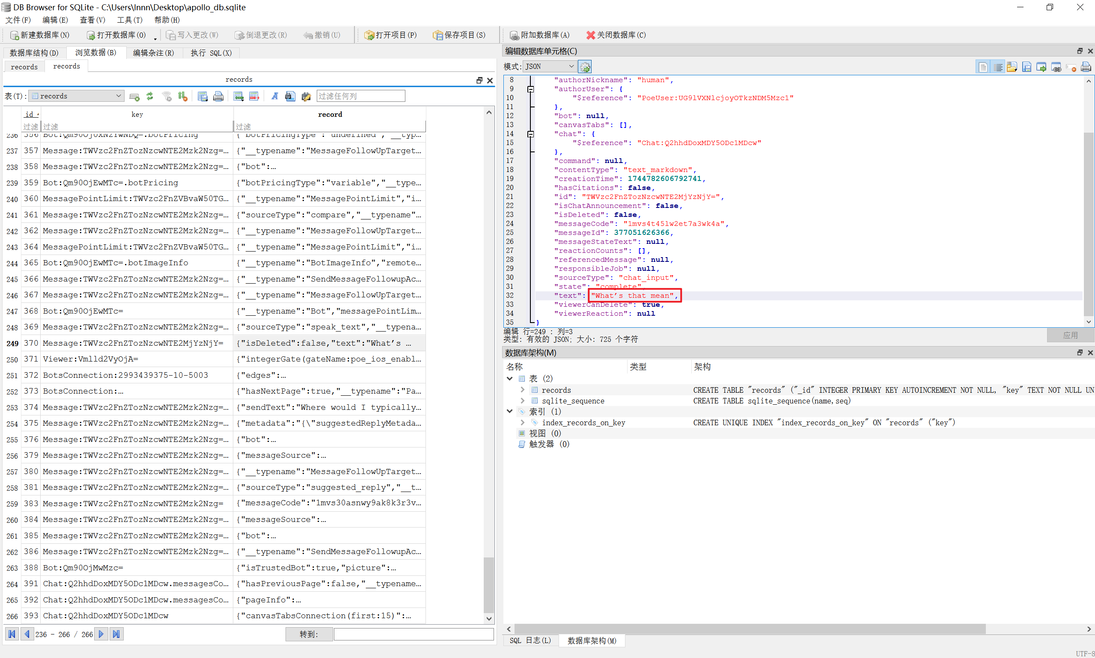Open the find in table binoculars icon
Image resolution: width=1095 pixels, height=658 pixels.
[290, 96]
